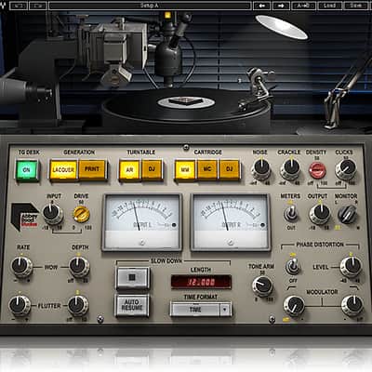The width and height of the screenshot is (372, 372).
Task: Open the Time Format dropdown arrow
Action: (x=225, y=310)
